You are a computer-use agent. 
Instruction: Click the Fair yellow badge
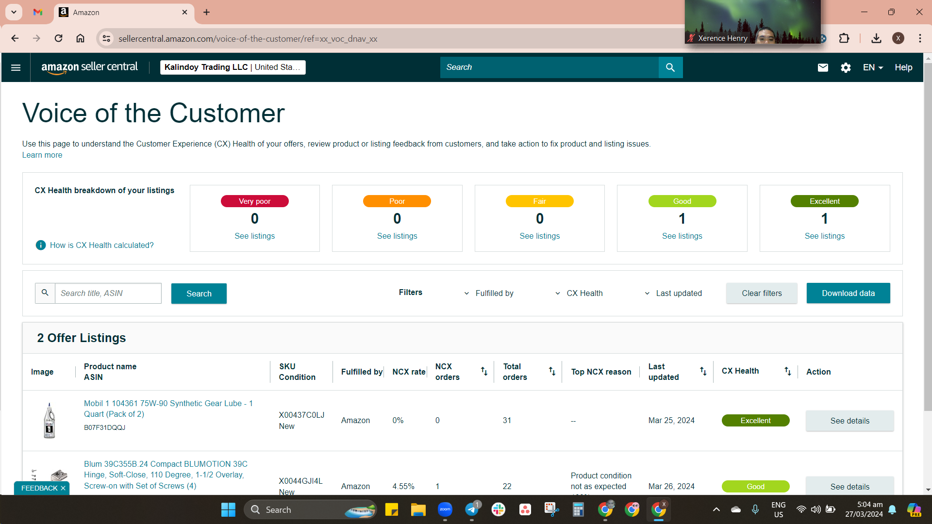(x=539, y=201)
